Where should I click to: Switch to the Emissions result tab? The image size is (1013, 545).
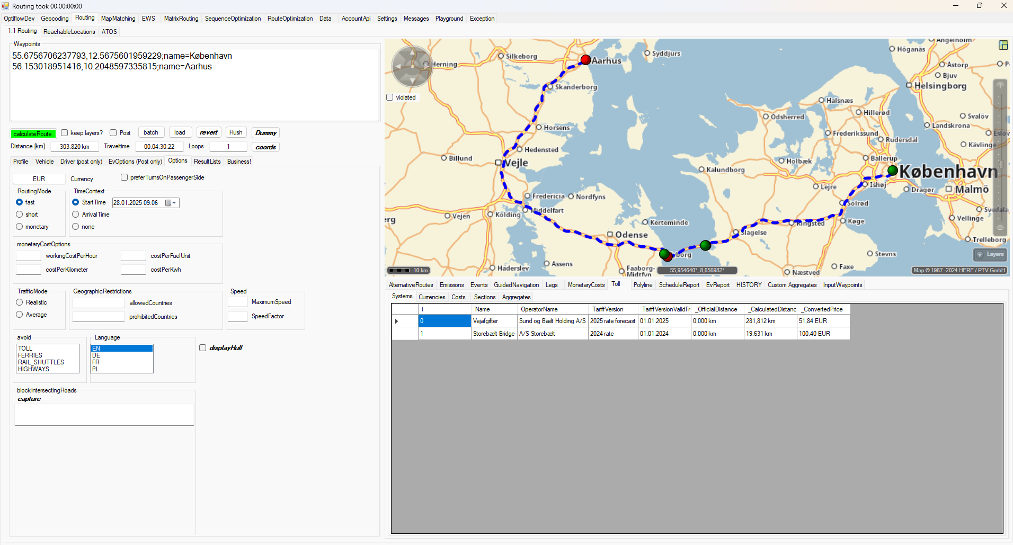(451, 285)
